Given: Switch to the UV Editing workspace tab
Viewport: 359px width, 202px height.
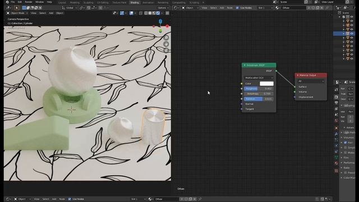Looking at the screenshot, I should [x=103, y=2].
